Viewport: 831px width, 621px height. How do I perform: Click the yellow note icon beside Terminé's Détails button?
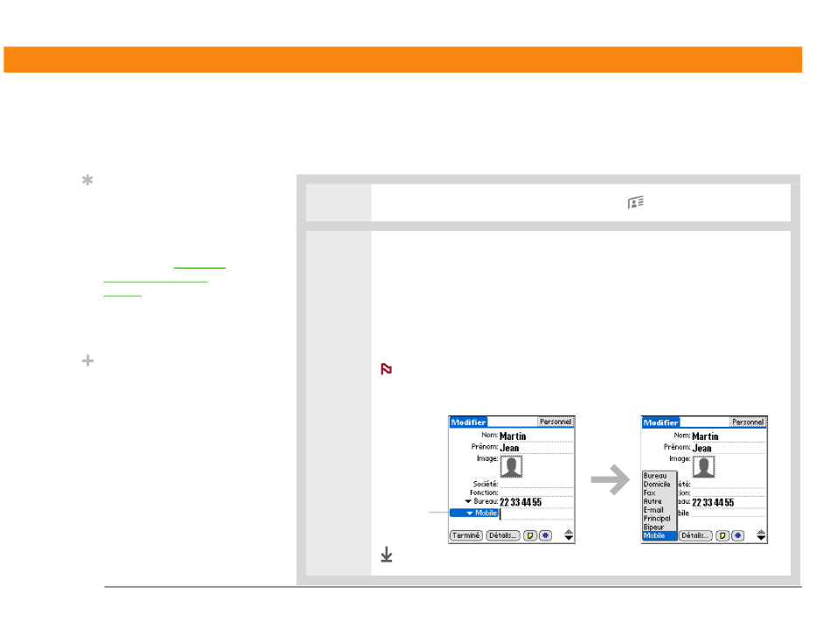[x=530, y=535]
